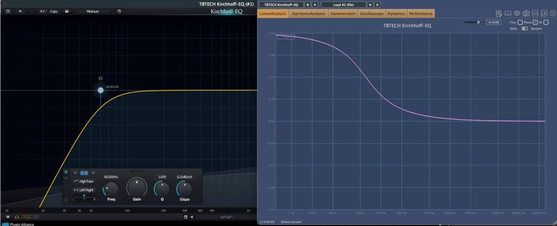
Task: Enable the Freq checkbox
Action: coord(520,22)
